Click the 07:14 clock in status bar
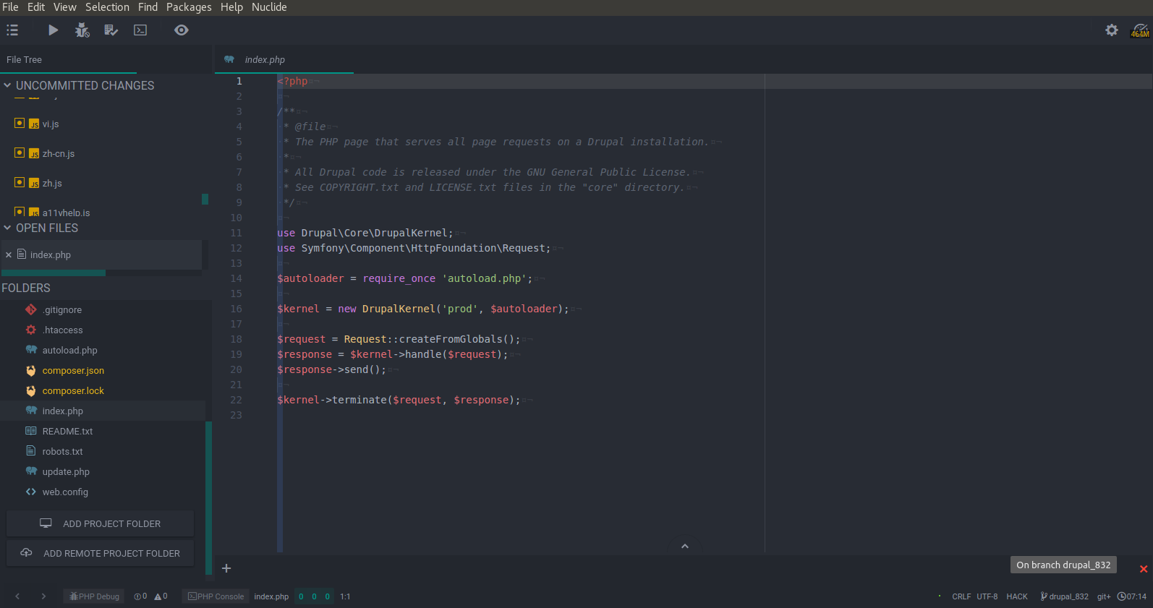 [1132, 596]
